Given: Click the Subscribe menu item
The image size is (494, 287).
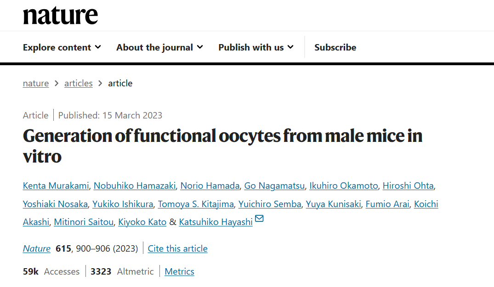Looking at the screenshot, I should pos(335,47).
